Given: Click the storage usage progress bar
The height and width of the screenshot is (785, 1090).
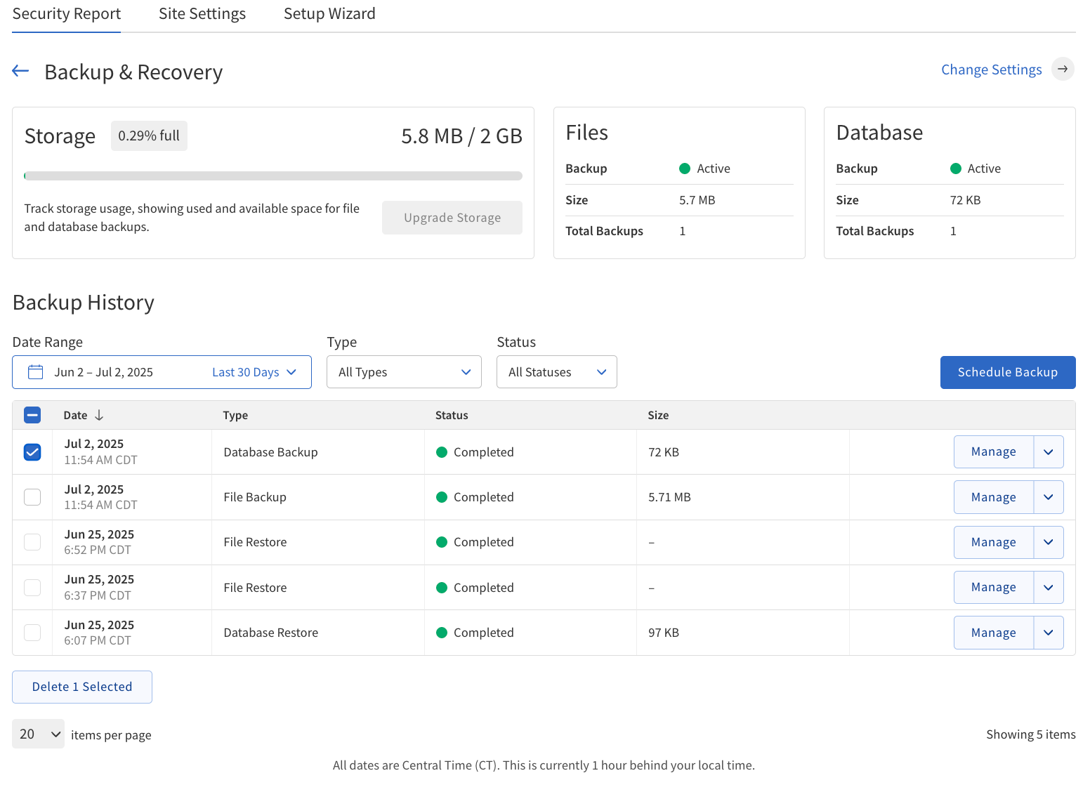Looking at the screenshot, I should (273, 176).
